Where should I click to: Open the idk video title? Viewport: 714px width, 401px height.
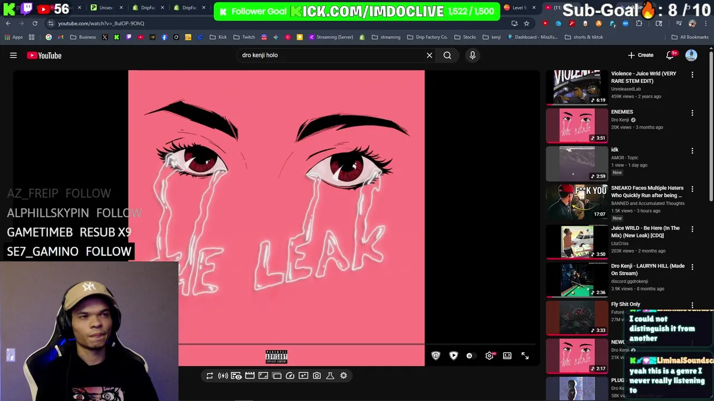[615, 150]
